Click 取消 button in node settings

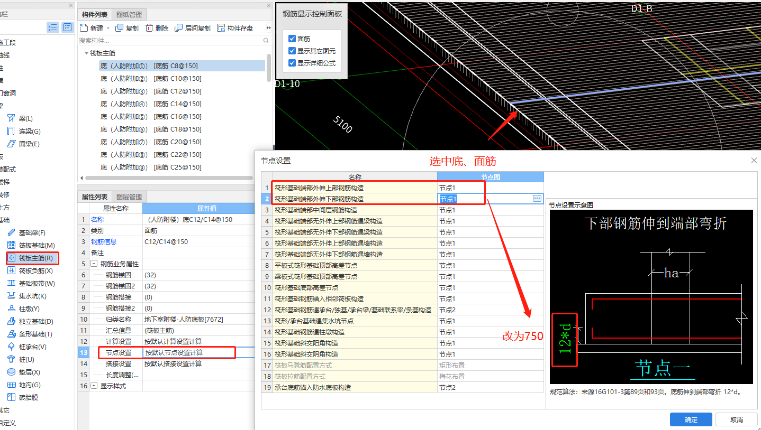[x=736, y=419]
